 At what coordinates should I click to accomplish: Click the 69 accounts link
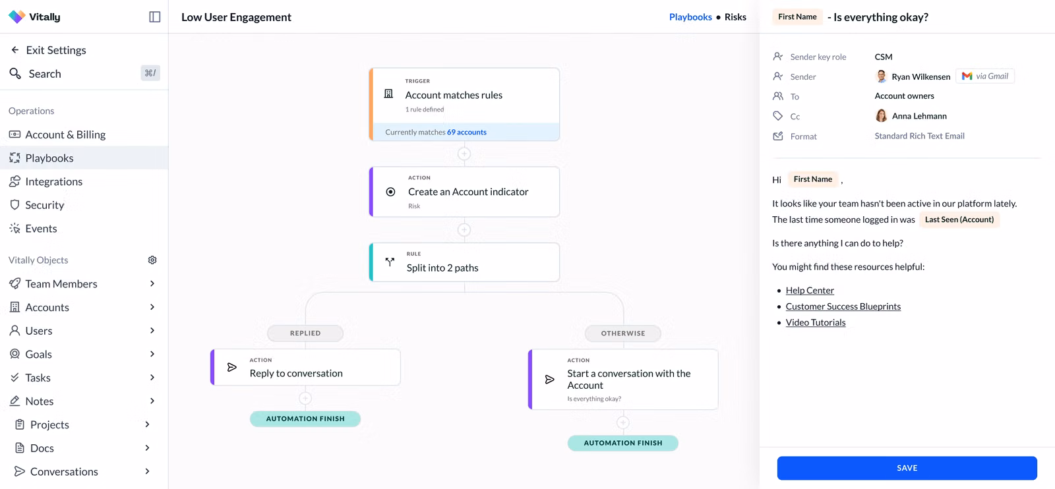(467, 132)
